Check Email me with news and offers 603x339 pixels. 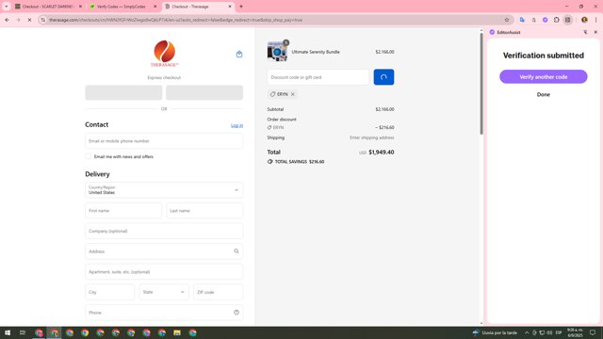click(89, 156)
